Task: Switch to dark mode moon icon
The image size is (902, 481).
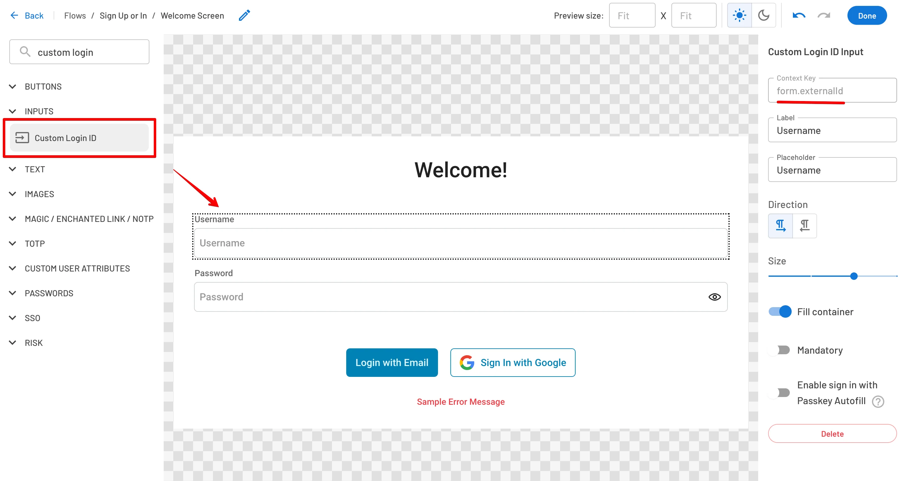Action: click(764, 15)
